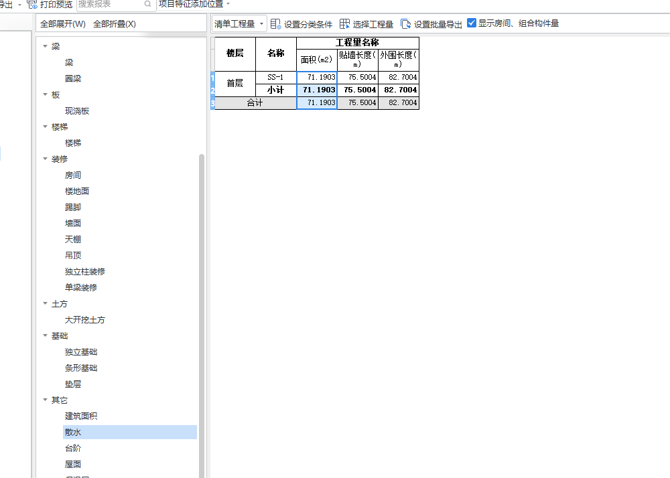Select 现浇板 in the tree
The width and height of the screenshot is (670, 478).
(x=77, y=111)
